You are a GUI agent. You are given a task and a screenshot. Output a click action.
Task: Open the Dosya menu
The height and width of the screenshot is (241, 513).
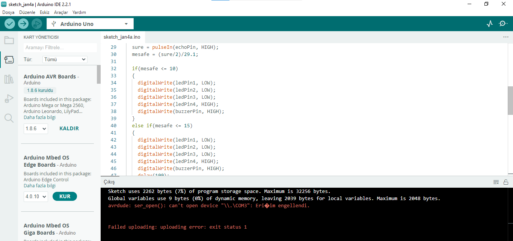(x=8, y=12)
